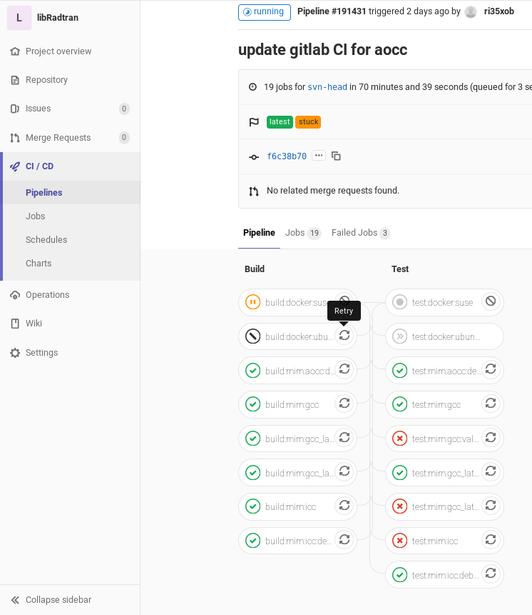Open the svn-head branch link
Image resolution: width=532 pixels, height=615 pixels.
click(x=327, y=87)
